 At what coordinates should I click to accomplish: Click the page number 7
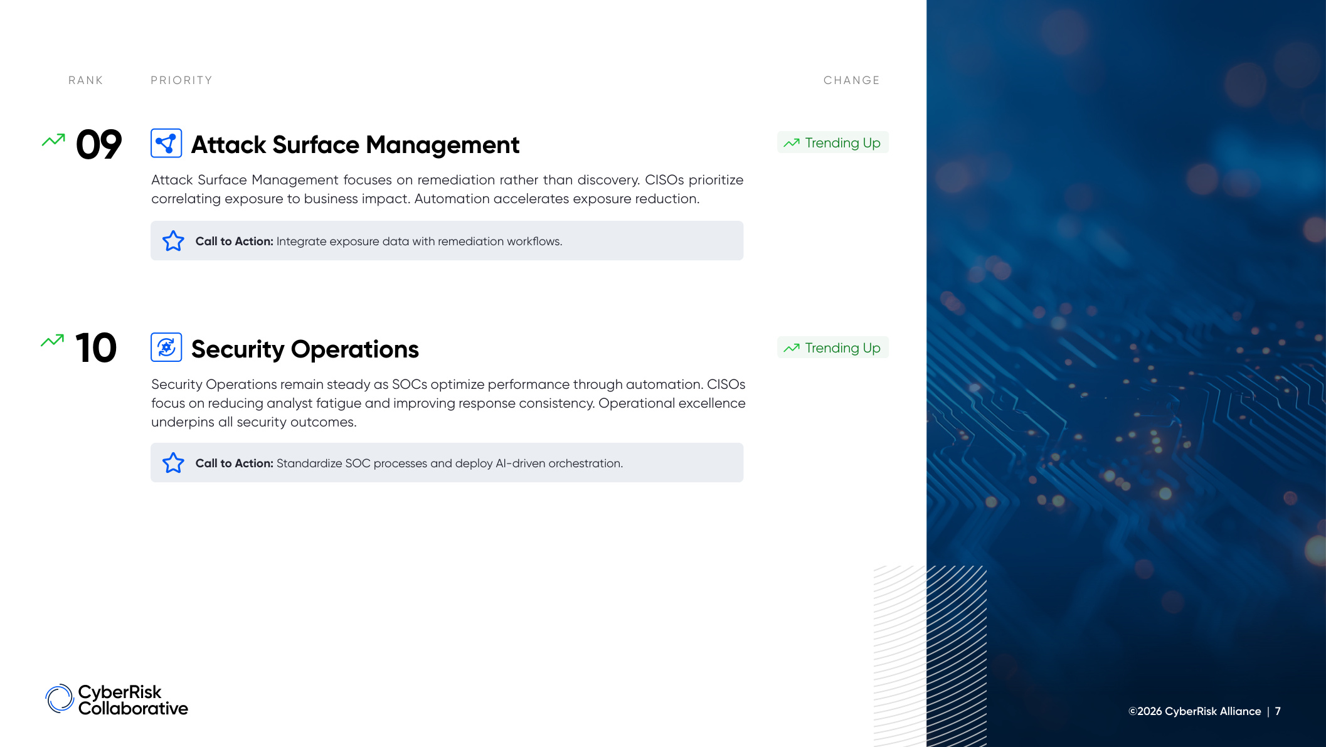pyautogui.click(x=1278, y=711)
